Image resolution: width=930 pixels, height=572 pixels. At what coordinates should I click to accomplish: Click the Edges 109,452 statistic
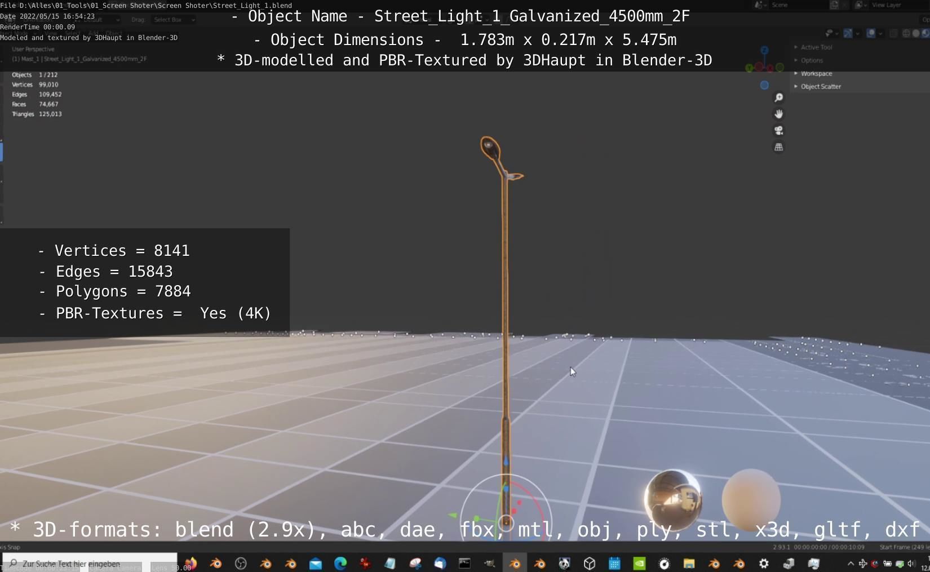point(37,95)
